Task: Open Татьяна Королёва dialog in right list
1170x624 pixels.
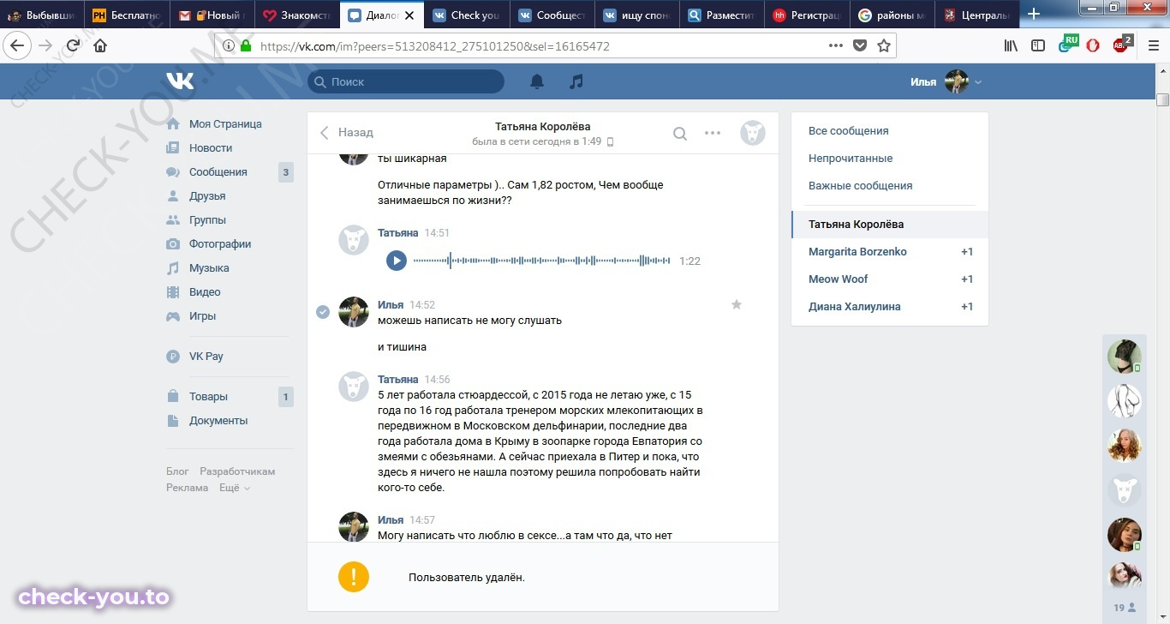Action: tap(890, 225)
